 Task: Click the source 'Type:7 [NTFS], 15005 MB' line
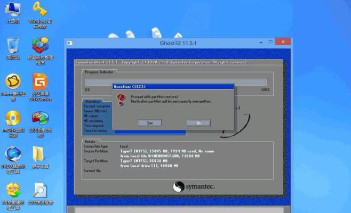pyautogui.click(x=167, y=151)
